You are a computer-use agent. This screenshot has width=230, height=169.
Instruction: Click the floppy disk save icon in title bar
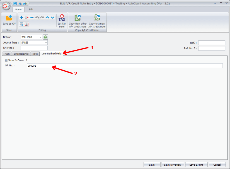pyautogui.click(x=15, y=3)
